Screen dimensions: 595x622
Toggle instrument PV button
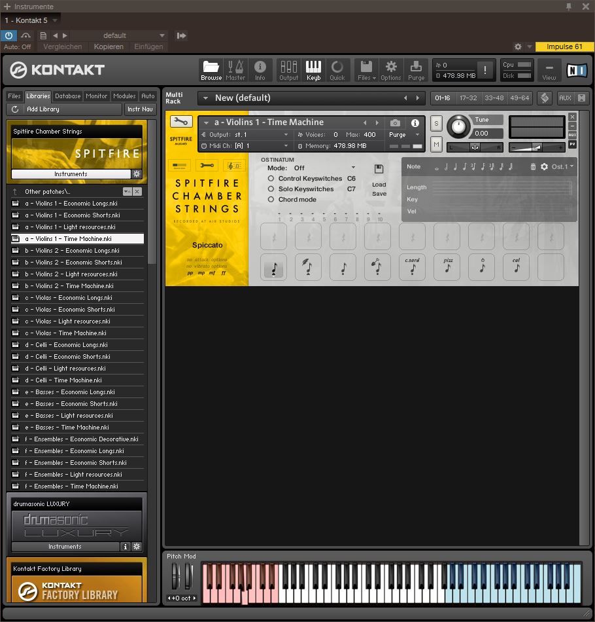pyautogui.click(x=572, y=144)
